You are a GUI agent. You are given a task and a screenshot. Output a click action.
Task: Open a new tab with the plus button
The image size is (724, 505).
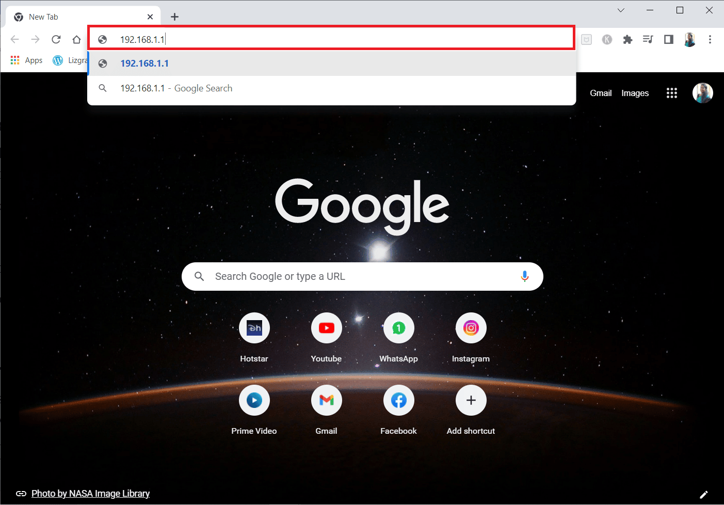174,17
